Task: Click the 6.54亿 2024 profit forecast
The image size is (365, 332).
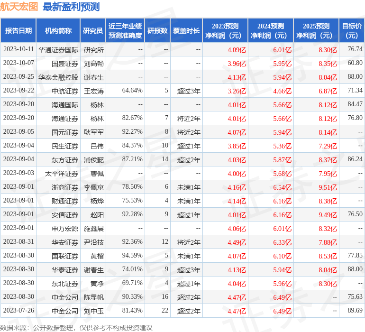Action: (282, 187)
